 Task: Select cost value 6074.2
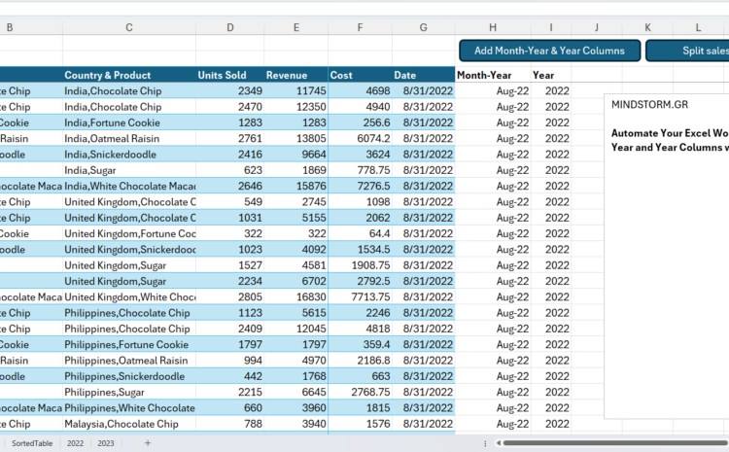361,139
